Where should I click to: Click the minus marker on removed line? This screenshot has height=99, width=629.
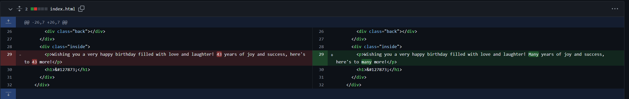[20, 55]
